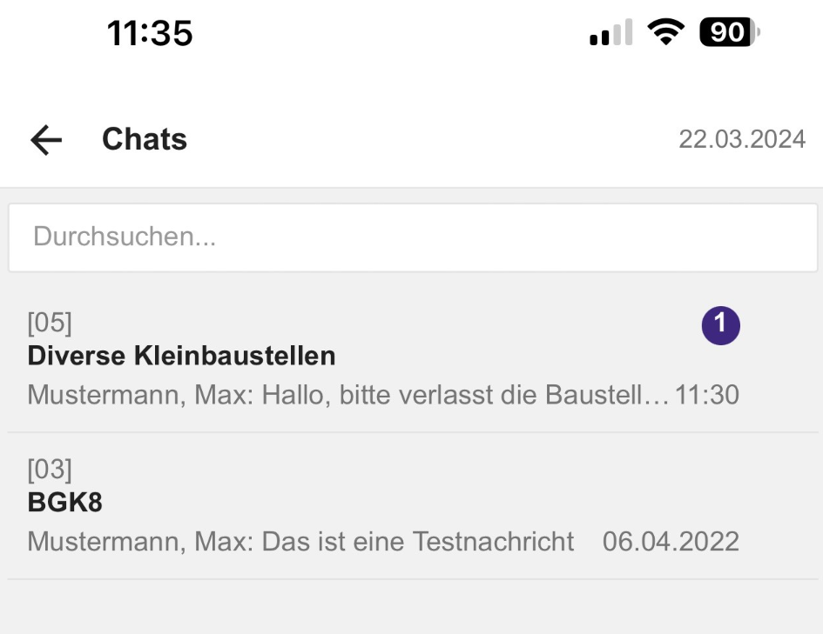Tap the Chats header title
This screenshot has width=823, height=634.
[x=145, y=139]
